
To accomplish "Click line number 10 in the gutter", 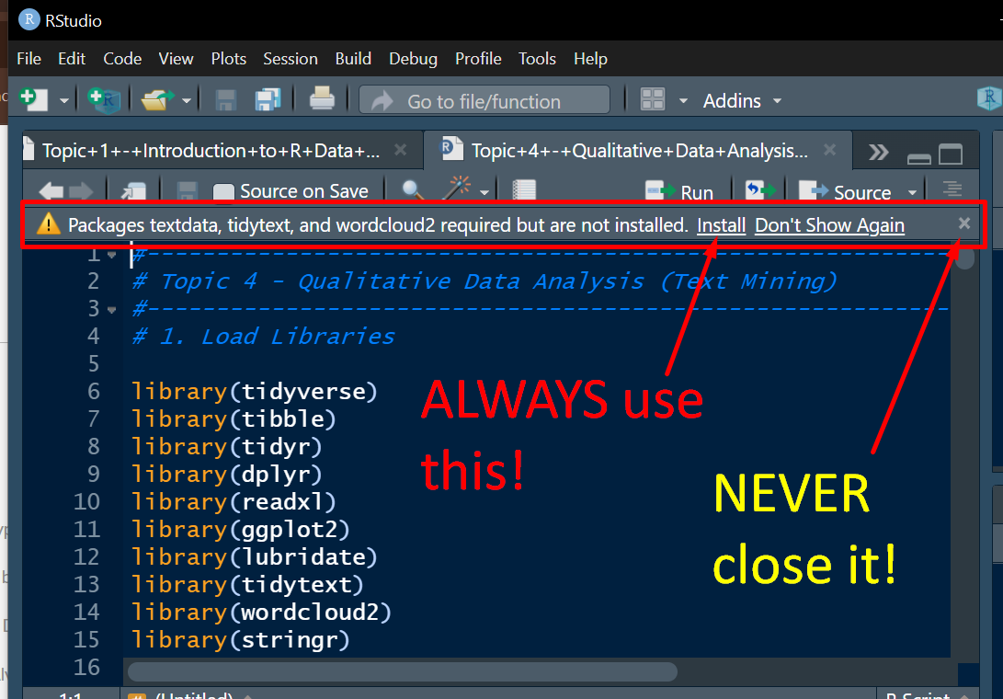I will pyautogui.click(x=86, y=501).
